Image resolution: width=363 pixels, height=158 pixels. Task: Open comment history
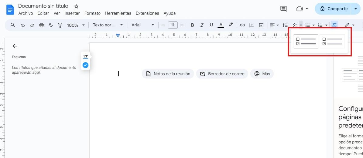click(283, 9)
